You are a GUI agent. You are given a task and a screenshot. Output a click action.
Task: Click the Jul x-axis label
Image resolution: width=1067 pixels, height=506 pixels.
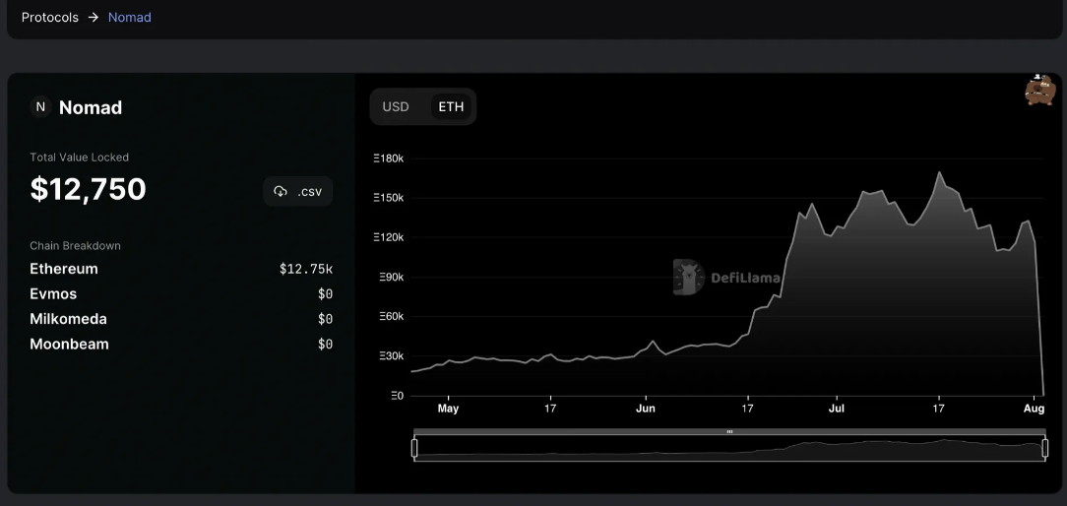[836, 409]
